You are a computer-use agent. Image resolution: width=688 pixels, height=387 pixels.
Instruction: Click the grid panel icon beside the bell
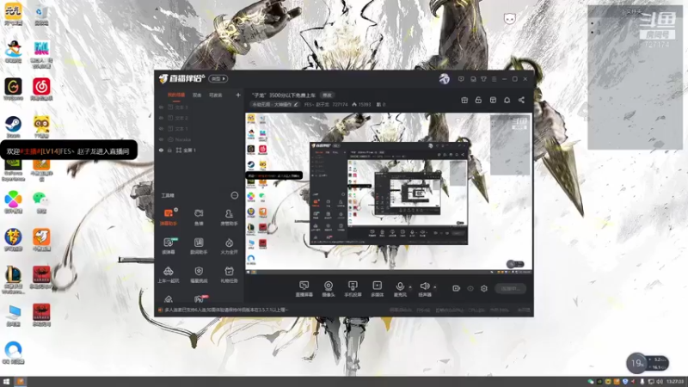493,100
